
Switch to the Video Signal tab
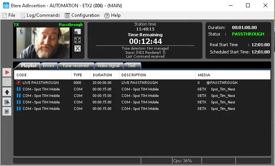point(108,66)
